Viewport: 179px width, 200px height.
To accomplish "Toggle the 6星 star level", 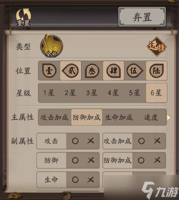I will pos(156,93).
